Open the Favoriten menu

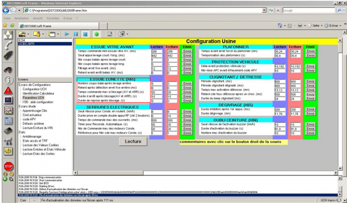coord(53,18)
